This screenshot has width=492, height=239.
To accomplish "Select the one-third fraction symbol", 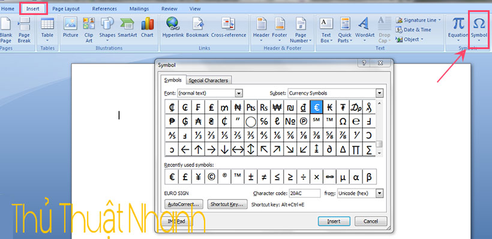I will [198, 135].
